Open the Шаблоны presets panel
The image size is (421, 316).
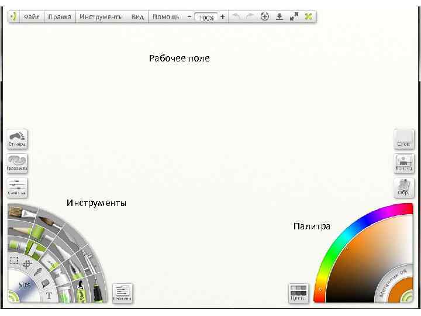(x=122, y=293)
